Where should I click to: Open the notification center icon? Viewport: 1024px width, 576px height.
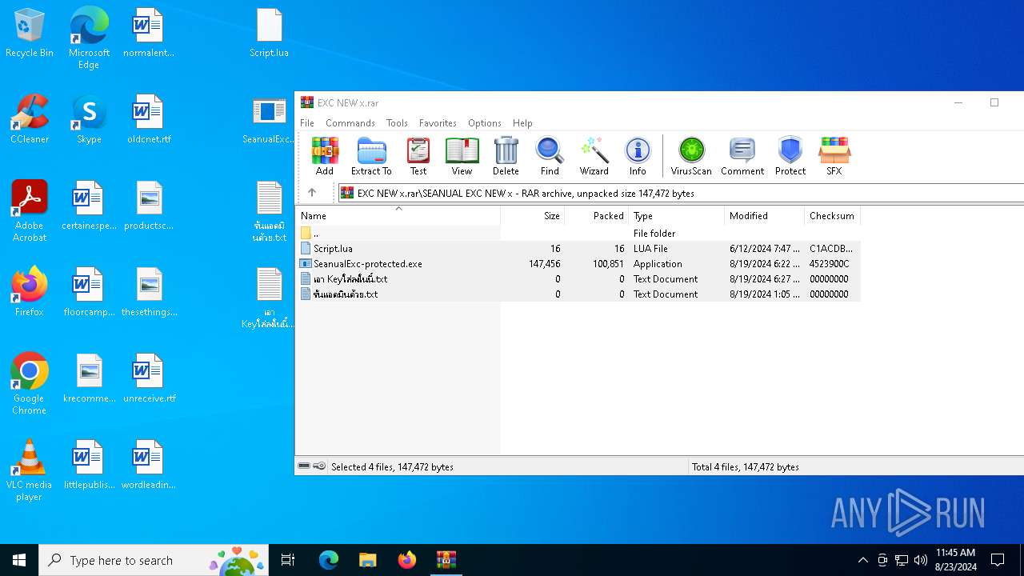click(x=998, y=560)
